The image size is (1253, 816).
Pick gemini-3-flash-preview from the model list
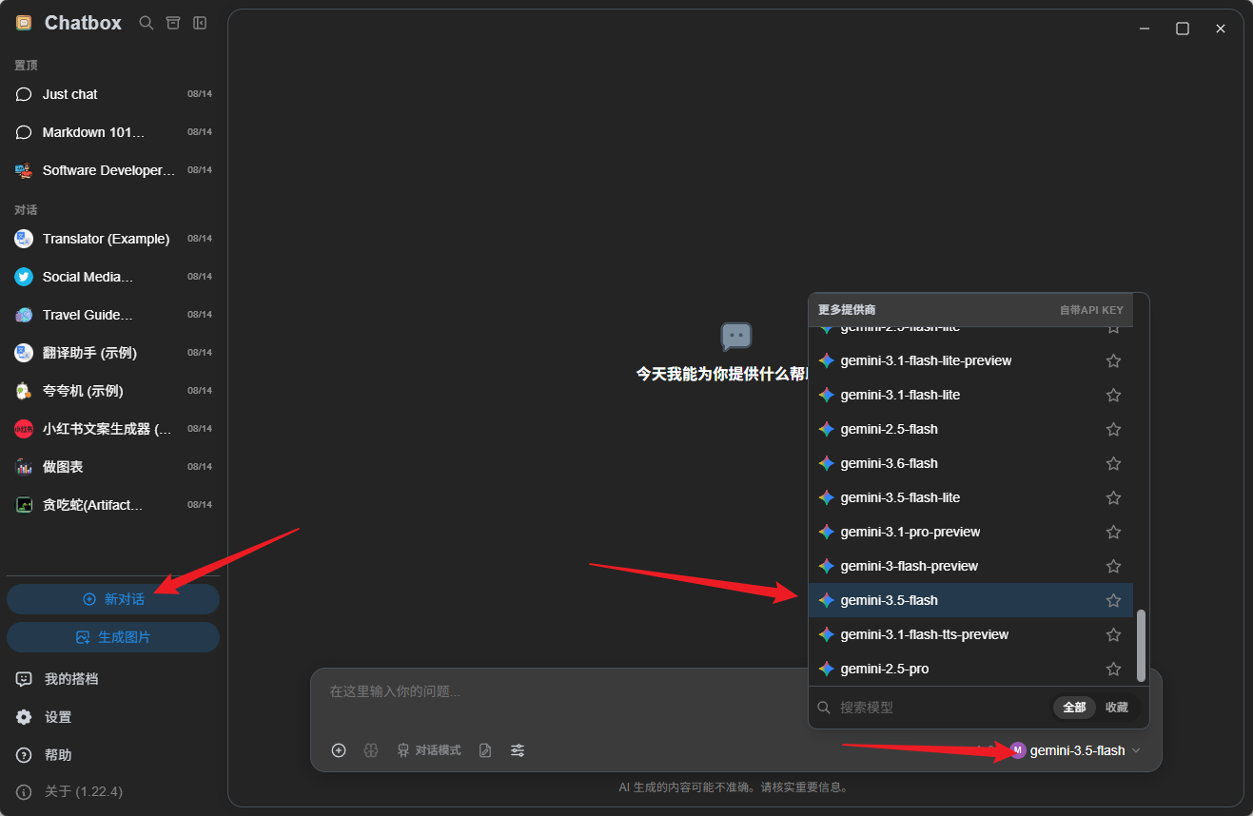[x=970, y=566]
